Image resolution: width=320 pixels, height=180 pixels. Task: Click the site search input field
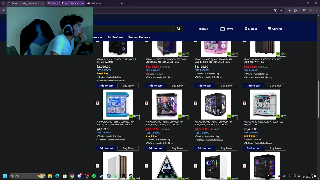[x=133, y=29]
